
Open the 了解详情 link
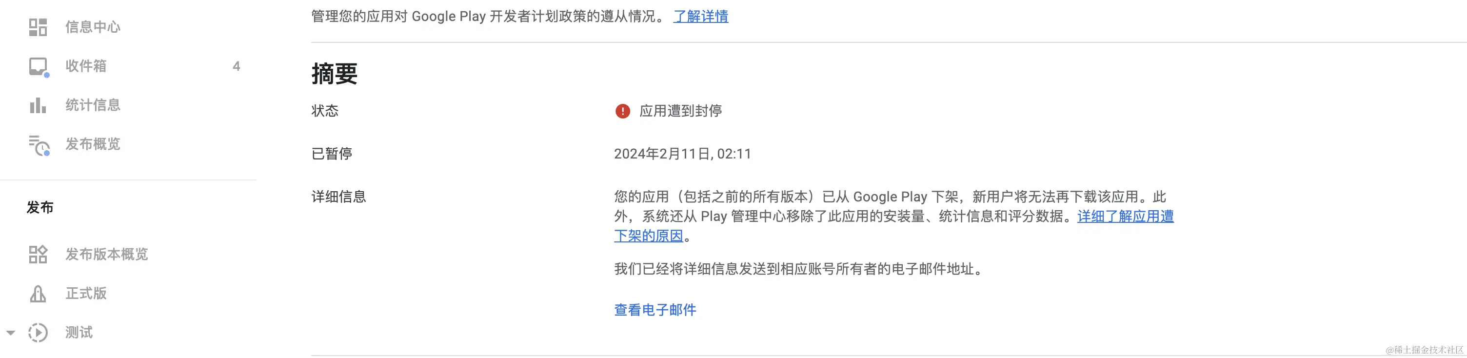[x=700, y=17]
